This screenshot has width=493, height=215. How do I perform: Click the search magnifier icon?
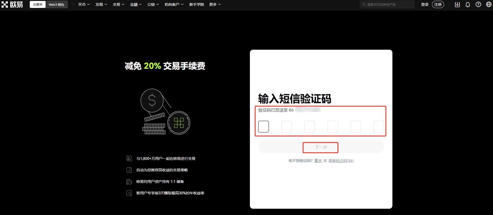click(x=364, y=4)
